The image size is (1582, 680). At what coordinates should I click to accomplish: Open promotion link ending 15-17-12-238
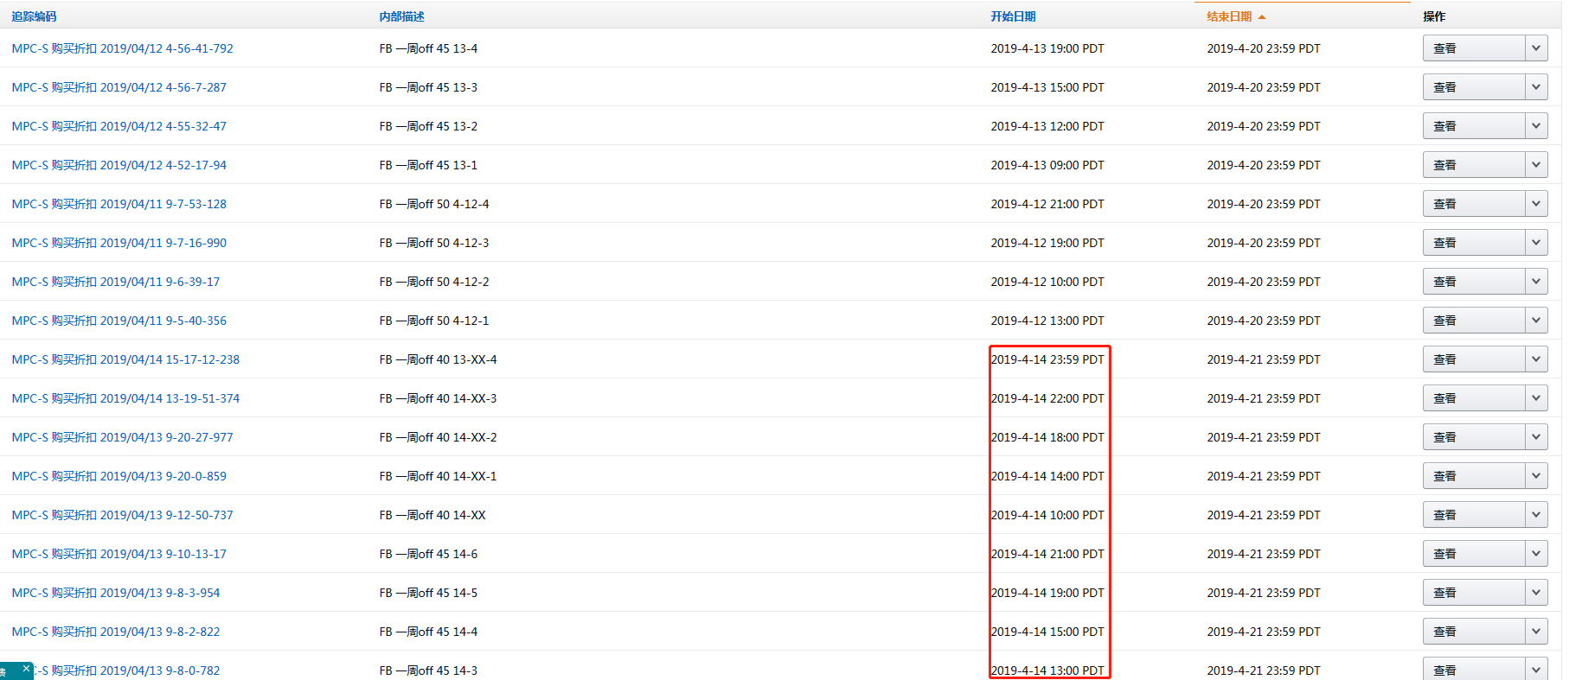point(125,359)
